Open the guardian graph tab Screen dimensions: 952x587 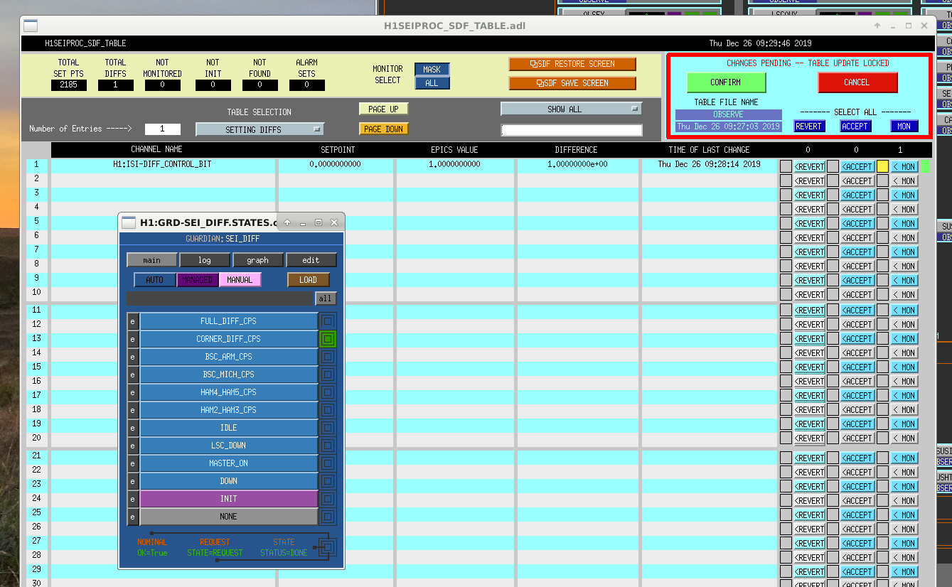(x=257, y=260)
